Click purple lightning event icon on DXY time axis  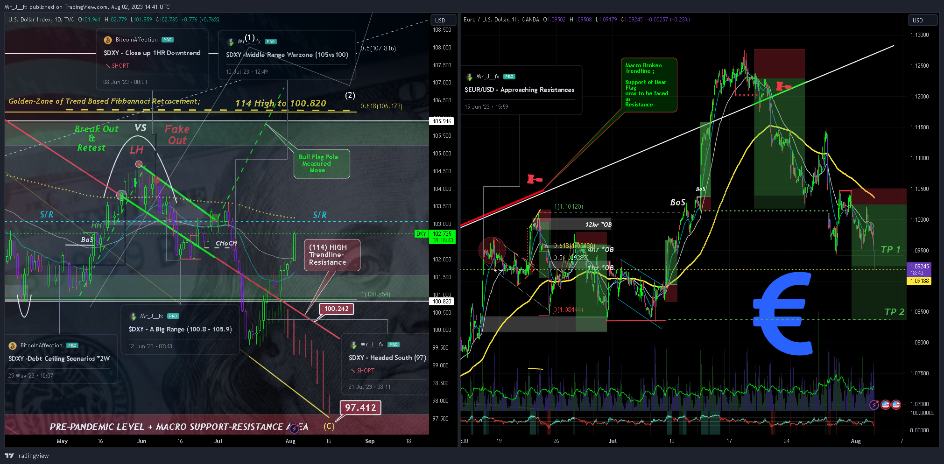[294, 429]
